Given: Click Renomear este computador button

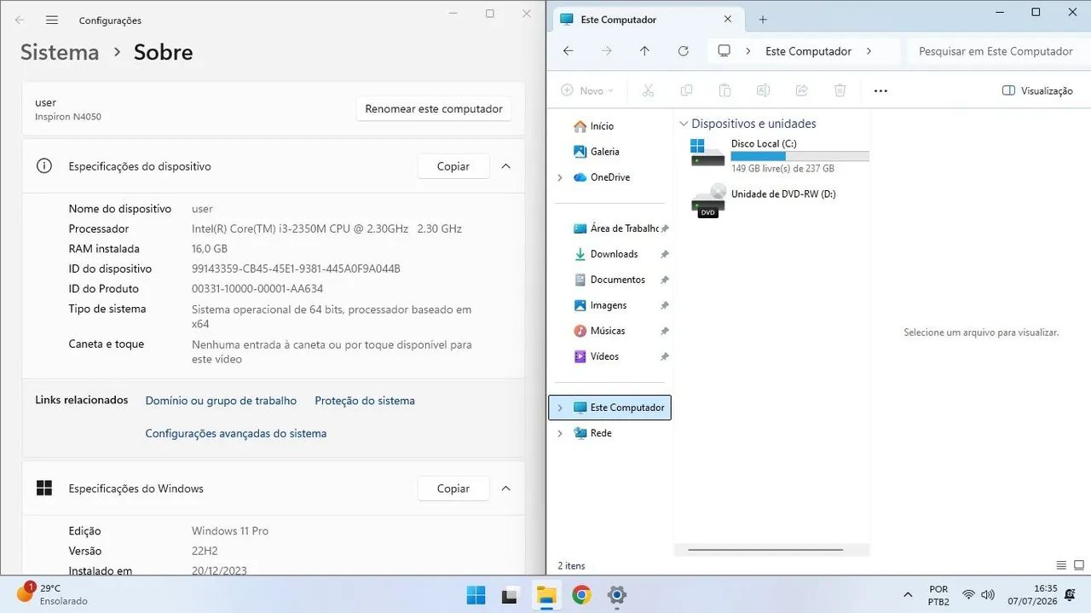Looking at the screenshot, I should click(434, 108).
